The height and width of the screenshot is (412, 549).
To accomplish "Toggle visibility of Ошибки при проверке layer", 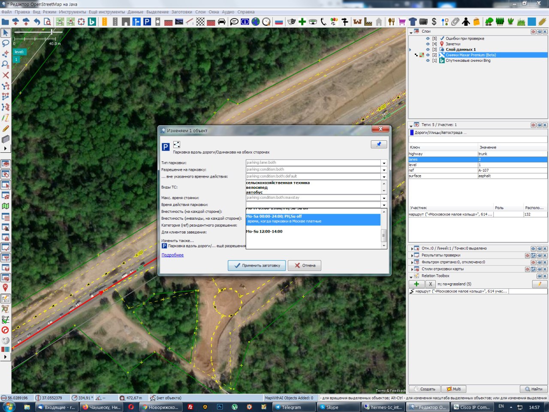I will click(428, 39).
